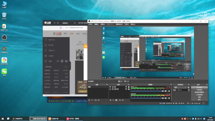Click the DOTA2 category link in Douyu
This screenshot has width=215, height=121.
click(65, 70)
